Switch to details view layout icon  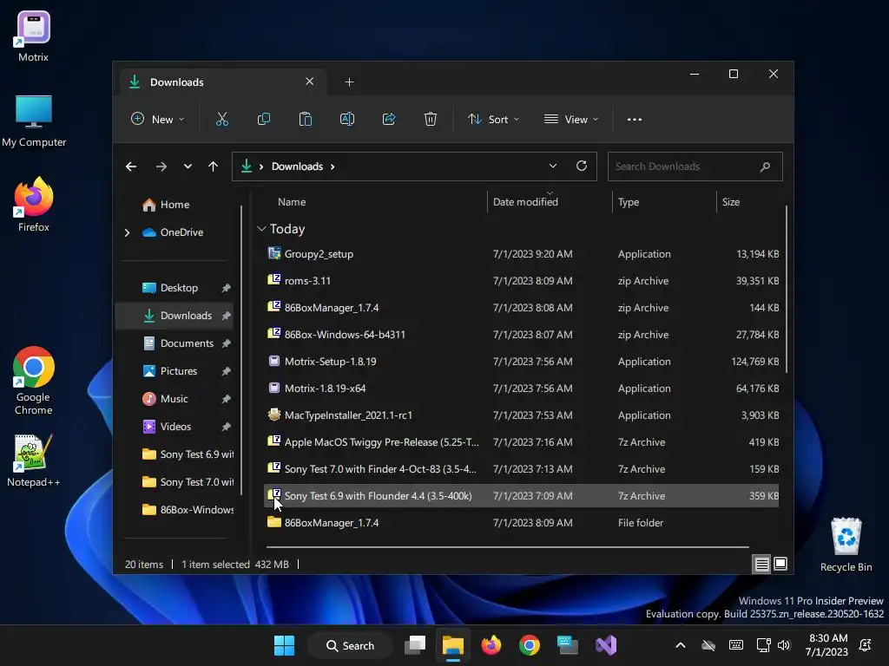(762, 564)
